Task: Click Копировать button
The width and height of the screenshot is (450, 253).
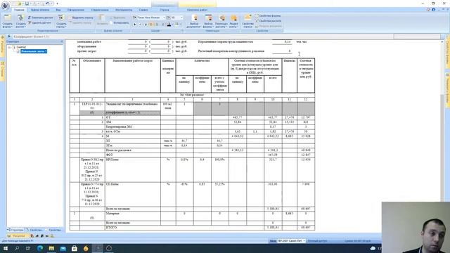Action: click(120, 22)
